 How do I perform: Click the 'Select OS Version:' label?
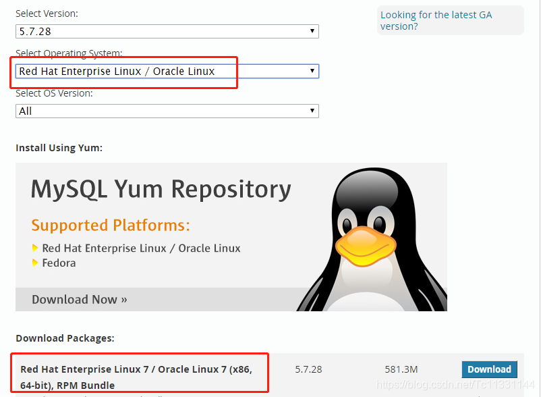[54, 93]
